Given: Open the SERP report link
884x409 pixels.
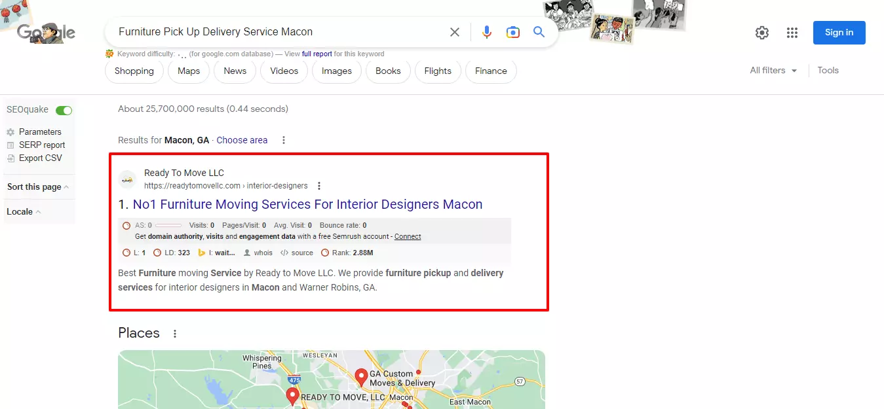Looking at the screenshot, I should click(x=42, y=145).
